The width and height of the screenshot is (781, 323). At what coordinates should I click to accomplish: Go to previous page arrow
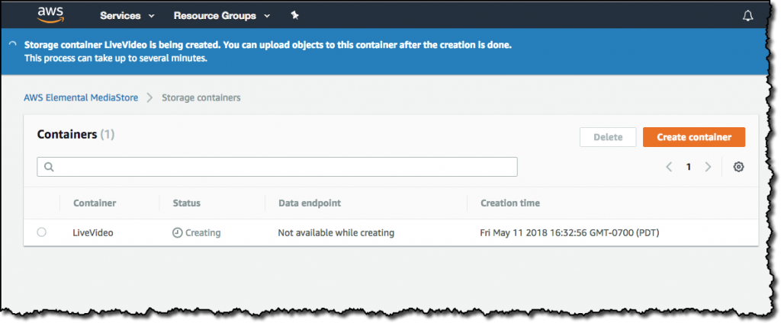[669, 167]
